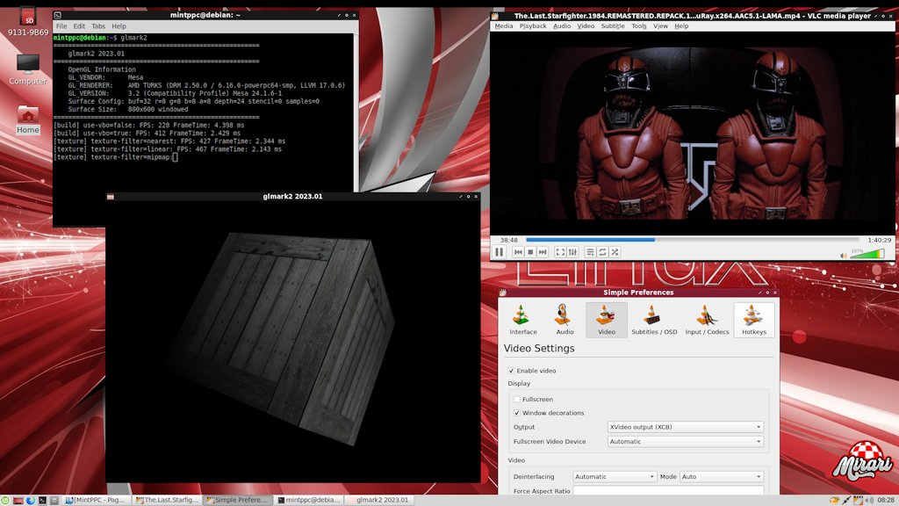
Task: Open VLC Help menu
Action: [x=681, y=25]
